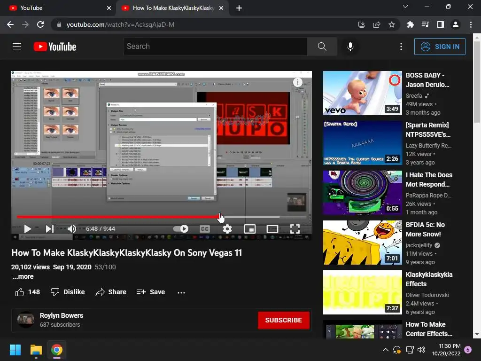
Task: Click Oliver Todorovski channel name
Action: click(x=427, y=295)
